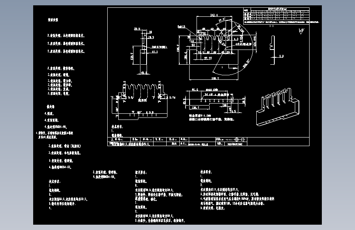This screenshot has height=230, width=355.
Task: Select the 388.7 bottom width dimension
Action: [215, 78]
